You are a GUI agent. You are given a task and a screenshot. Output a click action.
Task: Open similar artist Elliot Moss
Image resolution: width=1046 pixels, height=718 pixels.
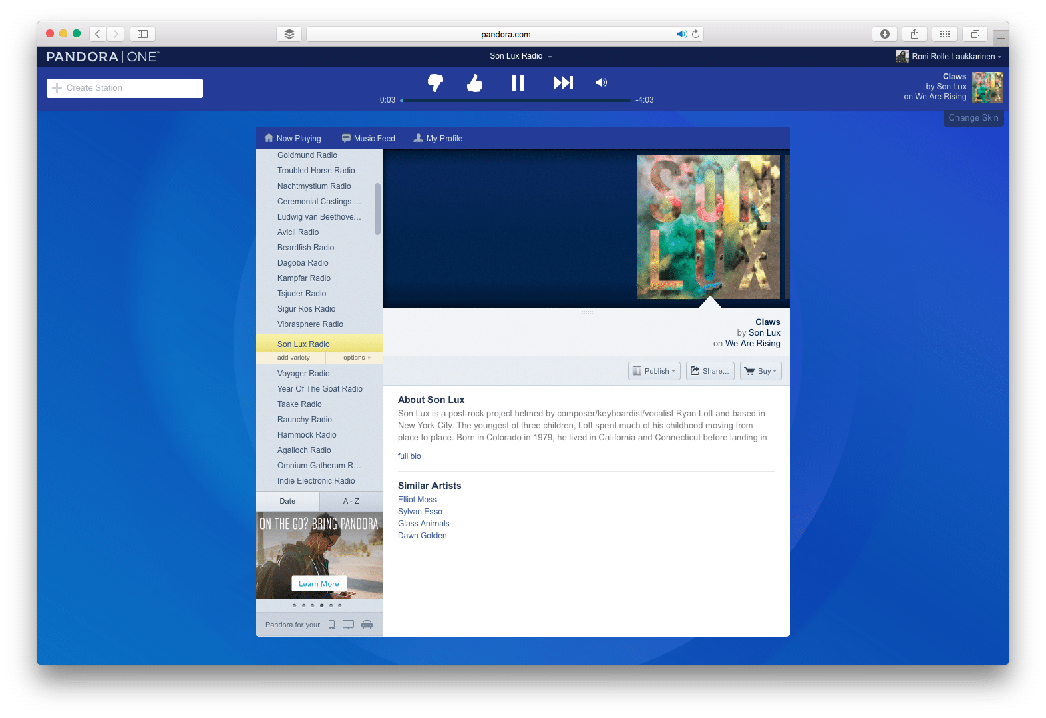[417, 500]
